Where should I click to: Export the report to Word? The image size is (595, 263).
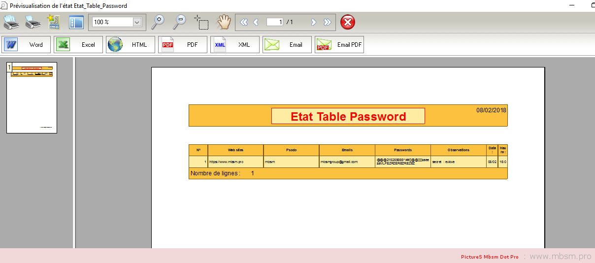pos(26,44)
